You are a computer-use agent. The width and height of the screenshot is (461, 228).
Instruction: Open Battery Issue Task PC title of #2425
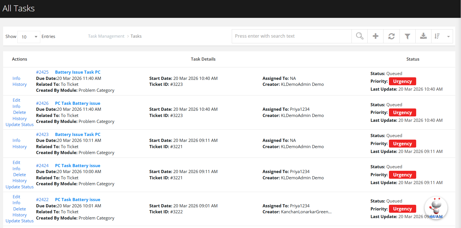click(x=78, y=72)
